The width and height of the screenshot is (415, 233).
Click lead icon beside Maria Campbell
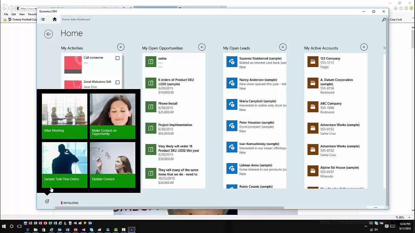pos(232,104)
